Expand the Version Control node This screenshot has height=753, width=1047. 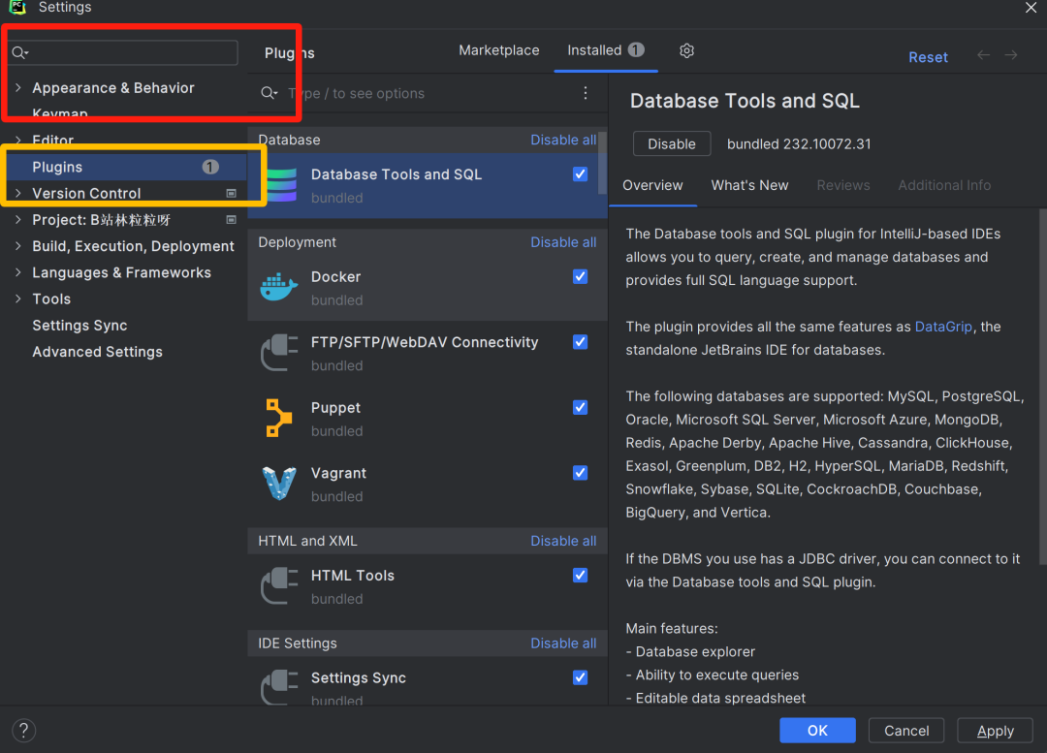click(18, 193)
